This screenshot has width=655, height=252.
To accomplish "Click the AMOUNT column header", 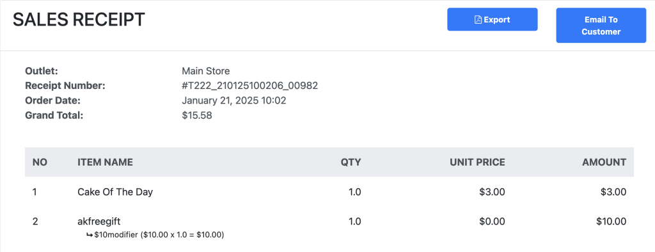I will coord(604,162).
